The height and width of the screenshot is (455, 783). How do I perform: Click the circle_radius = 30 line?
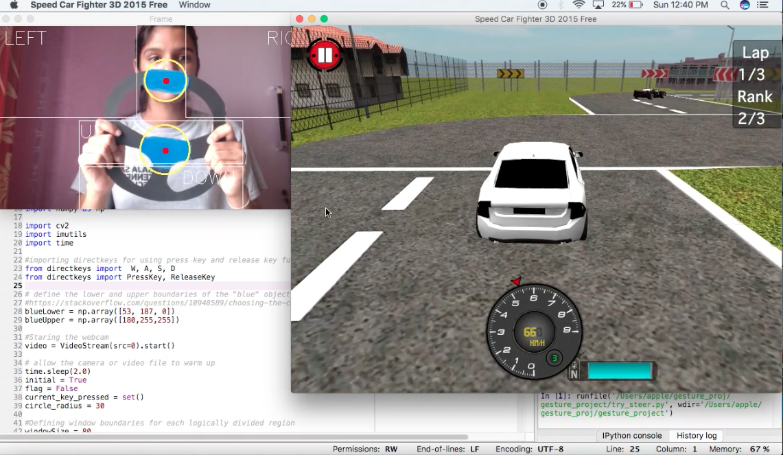(65, 406)
